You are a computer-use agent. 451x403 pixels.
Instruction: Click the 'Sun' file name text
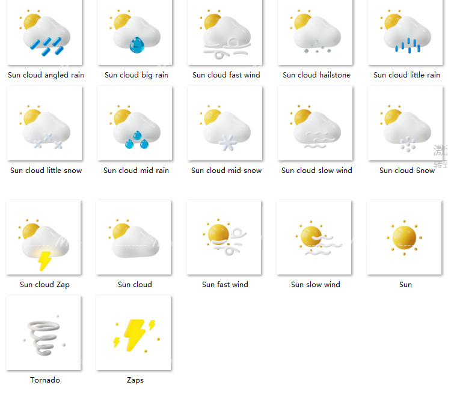click(x=405, y=285)
